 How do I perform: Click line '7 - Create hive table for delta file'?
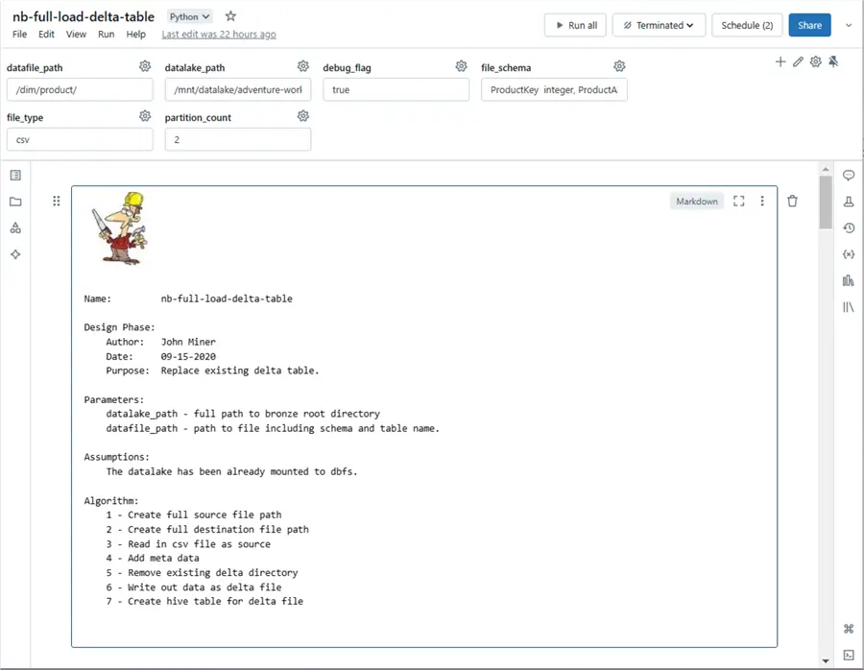[x=204, y=601]
